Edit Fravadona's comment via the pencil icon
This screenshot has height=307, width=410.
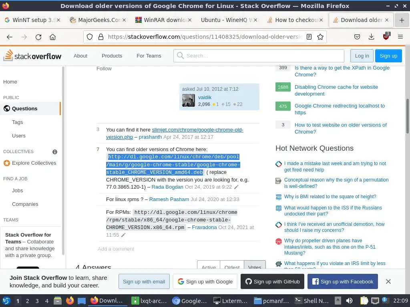[123, 235]
